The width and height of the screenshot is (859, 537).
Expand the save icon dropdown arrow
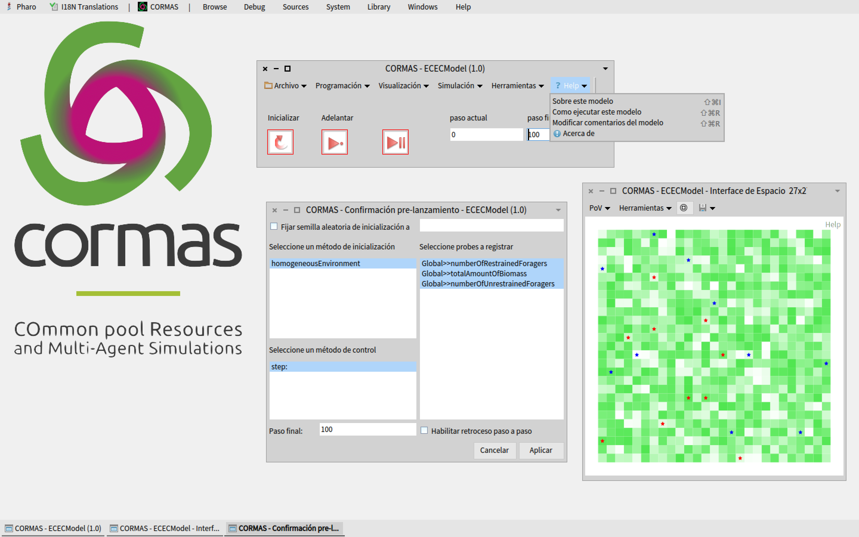point(712,209)
